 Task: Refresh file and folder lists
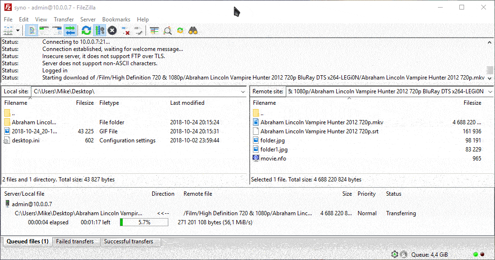pyautogui.click(x=86, y=30)
